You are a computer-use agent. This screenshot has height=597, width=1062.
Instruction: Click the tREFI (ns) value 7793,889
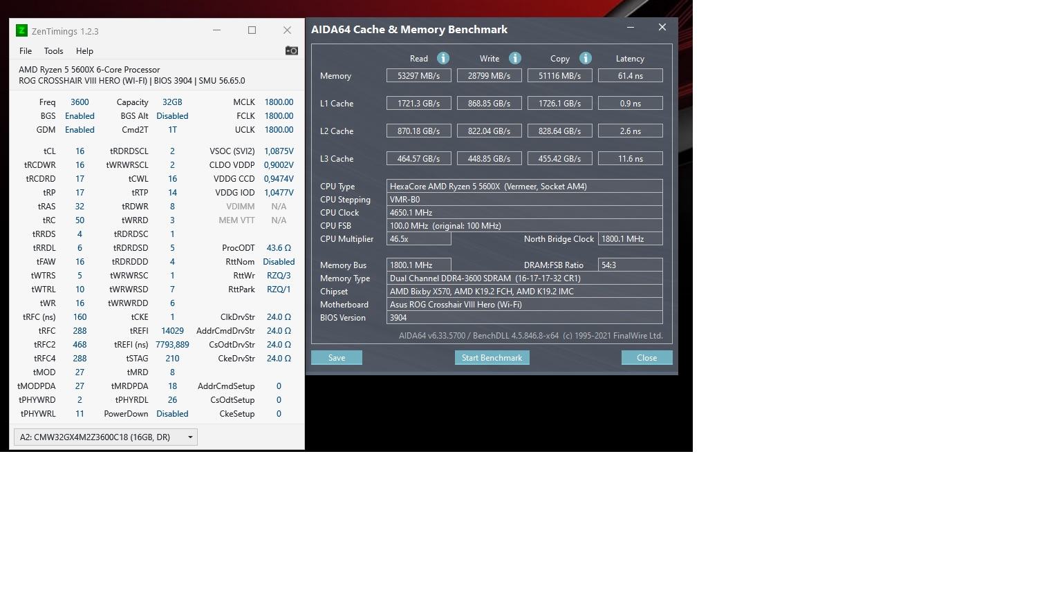pyautogui.click(x=172, y=344)
